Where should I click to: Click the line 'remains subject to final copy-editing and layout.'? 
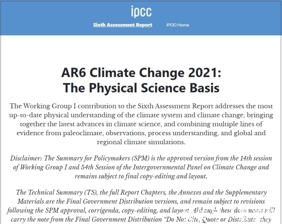pyautogui.click(x=141, y=176)
